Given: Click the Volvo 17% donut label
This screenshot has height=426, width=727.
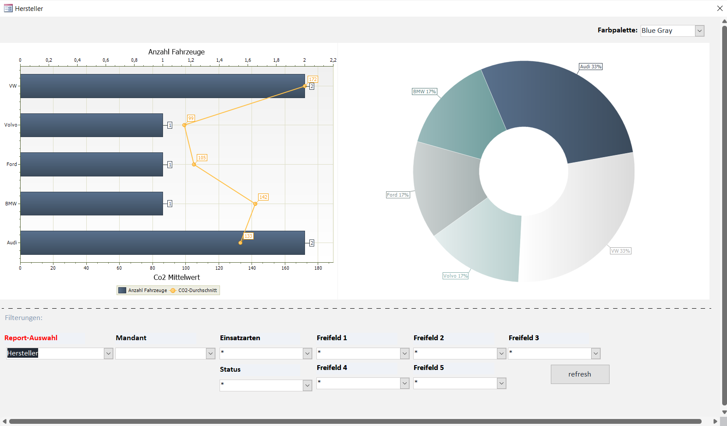Looking at the screenshot, I should [x=456, y=276].
